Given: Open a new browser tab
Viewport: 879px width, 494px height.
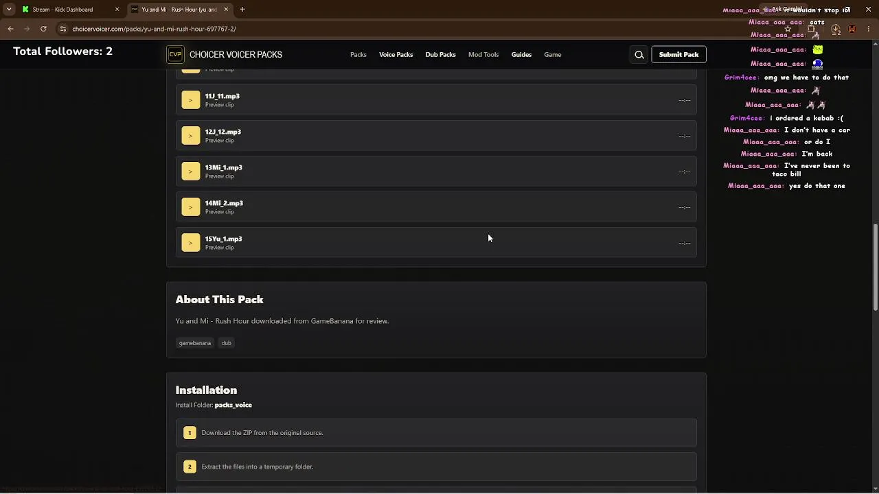Looking at the screenshot, I should (242, 10).
